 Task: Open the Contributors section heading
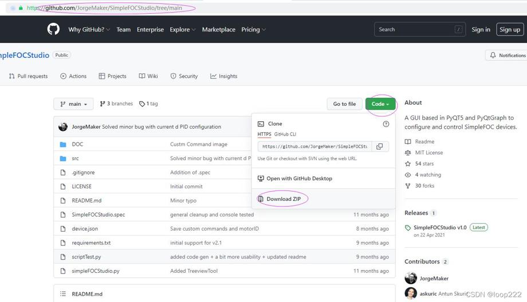[x=422, y=262]
